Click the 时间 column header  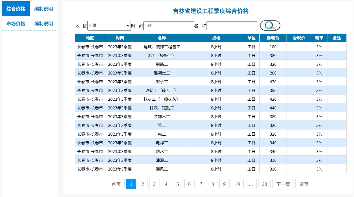(x=120, y=38)
